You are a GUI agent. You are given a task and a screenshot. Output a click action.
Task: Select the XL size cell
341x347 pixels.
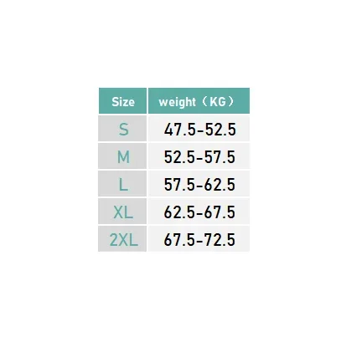pyautogui.click(x=122, y=212)
